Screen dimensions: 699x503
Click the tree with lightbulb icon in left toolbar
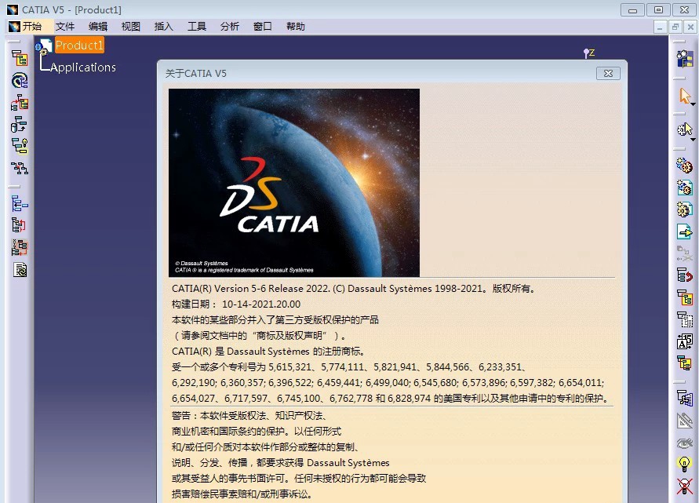coord(19,146)
